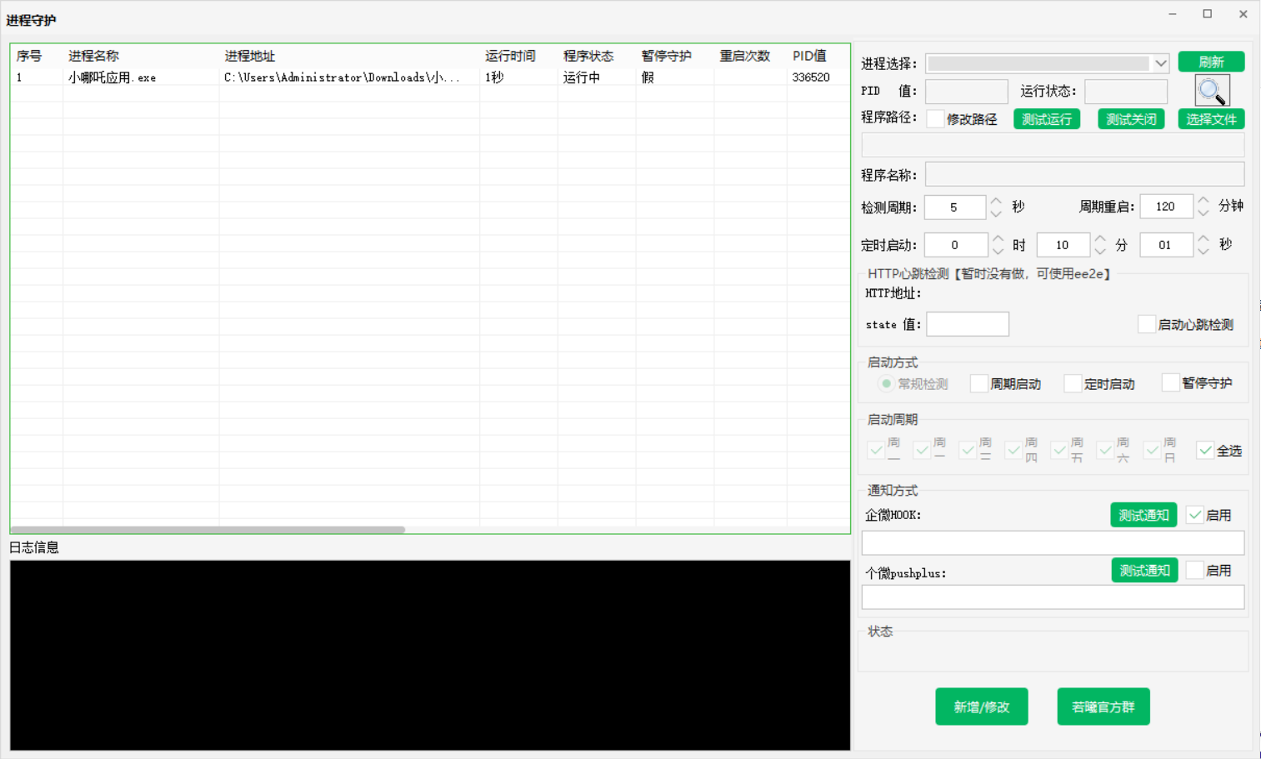The height and width of the screenshot is (759, 1261).
Task: Decrease 周期重启 minutes with down arrow
Action: tap(1203, 212)
